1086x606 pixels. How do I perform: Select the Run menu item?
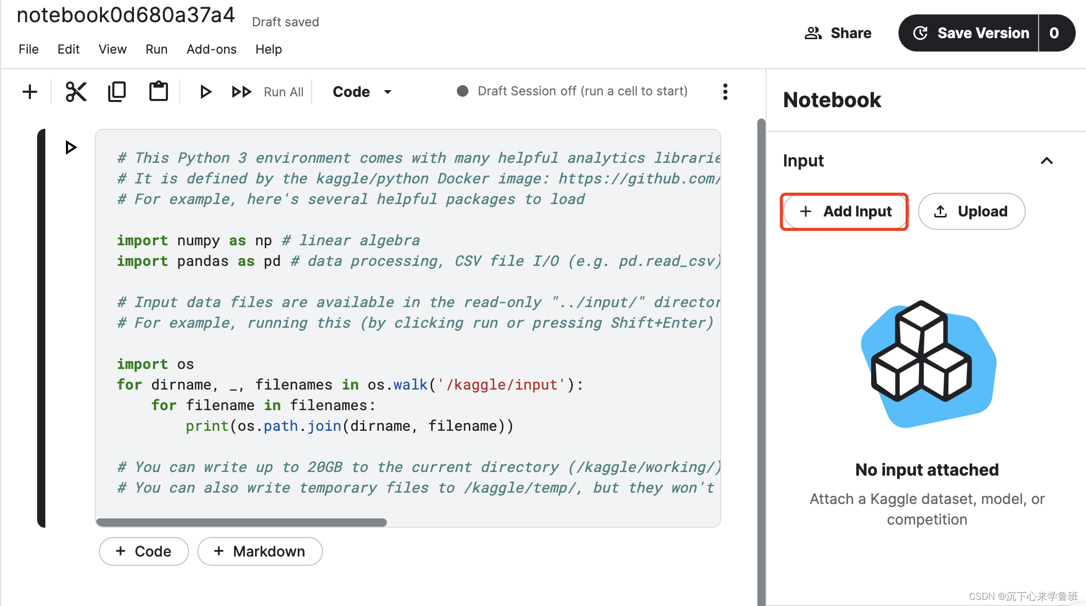(156, 49)
